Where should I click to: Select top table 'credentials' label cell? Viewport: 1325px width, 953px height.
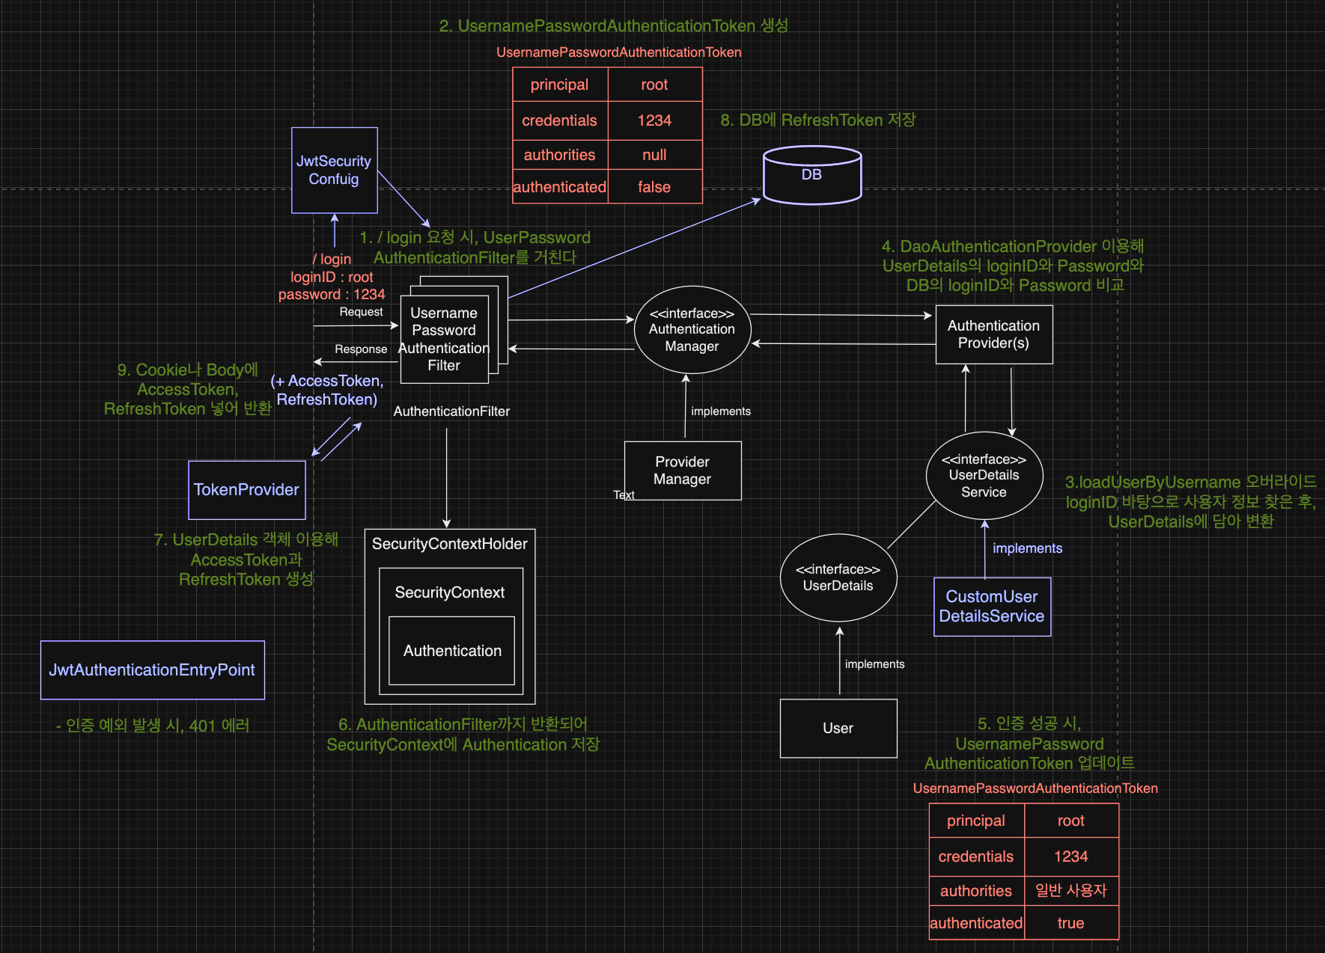point(560,120)
